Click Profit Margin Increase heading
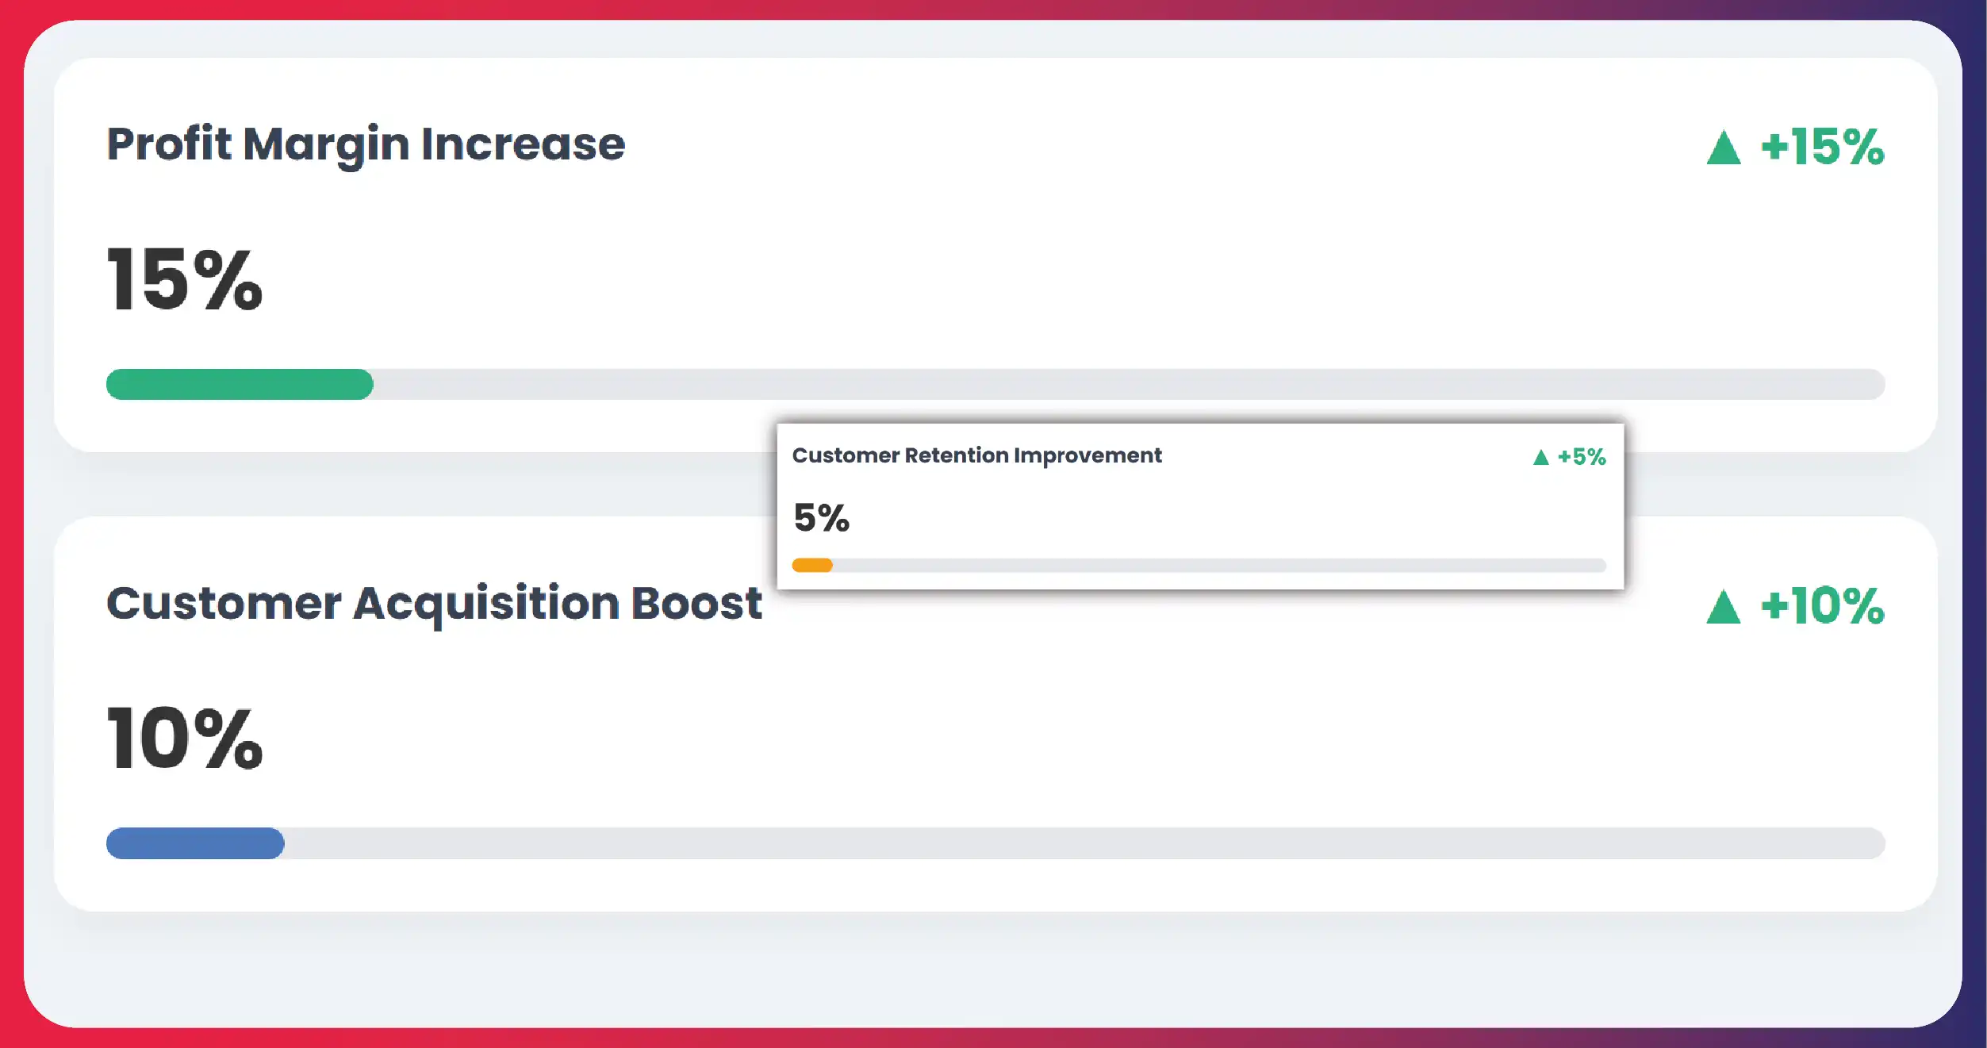The width and height of the screenshot is (1987, 1048). point(366,145)
